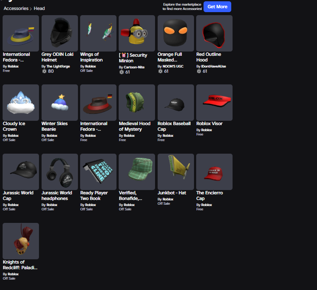The image size is (317, 290).
Task: Click the Red Outline Hood title
Action: [x=209, y=57]
